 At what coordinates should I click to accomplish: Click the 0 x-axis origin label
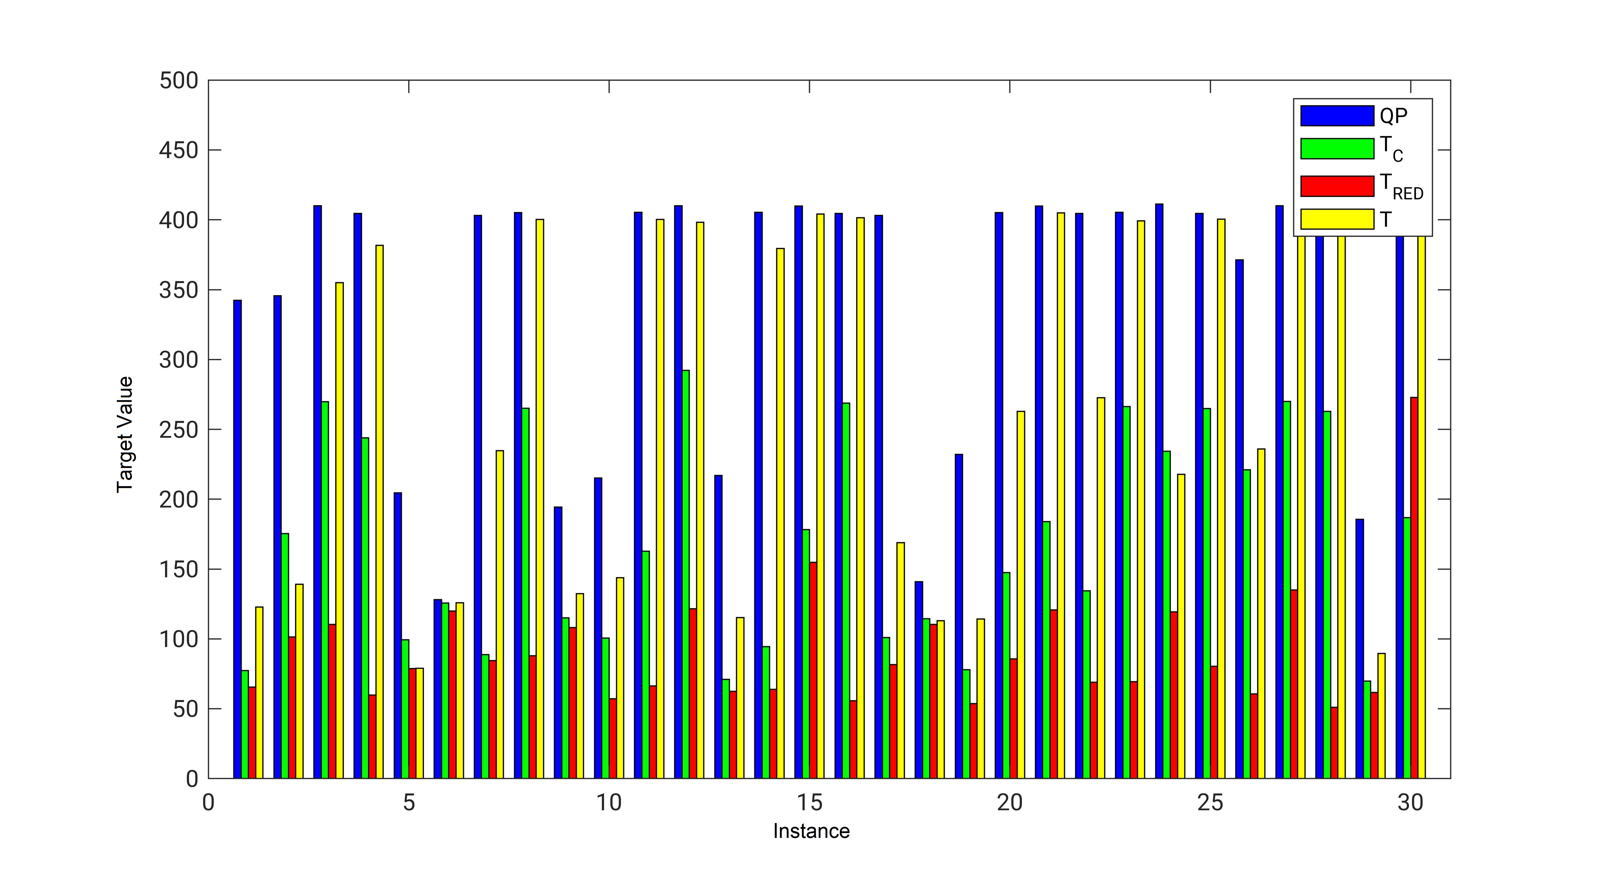(x=209, y=803)
